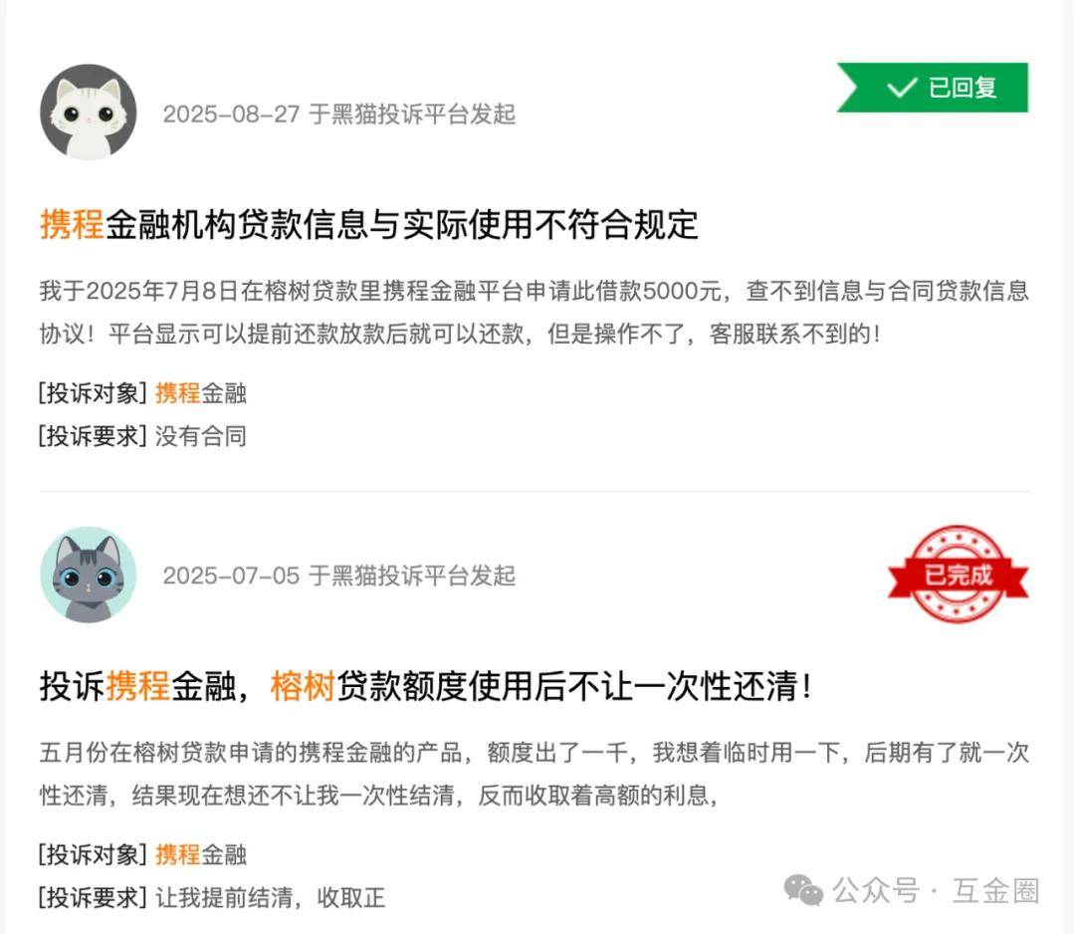Click the 2025-08-27 post date text

point(232,114)
